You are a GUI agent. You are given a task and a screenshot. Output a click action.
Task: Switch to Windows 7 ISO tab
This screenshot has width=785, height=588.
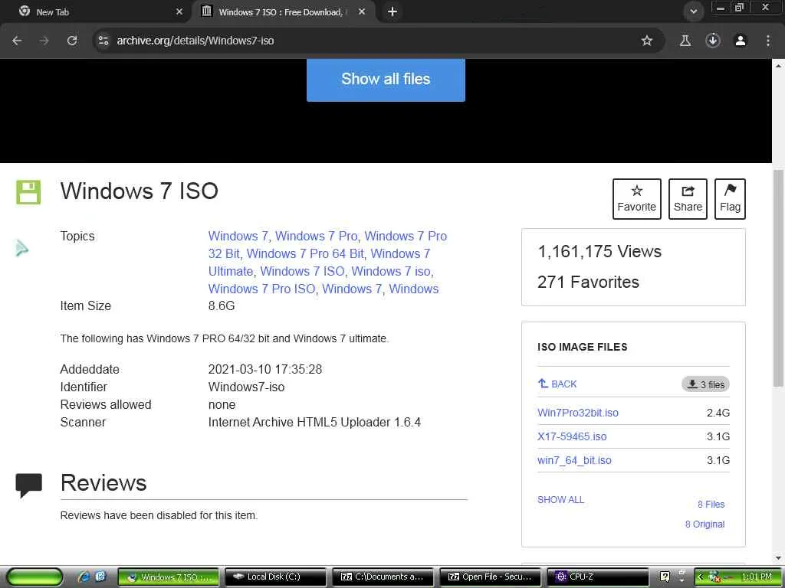283,11
